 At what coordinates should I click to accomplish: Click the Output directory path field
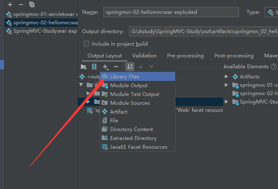point(203,31)
